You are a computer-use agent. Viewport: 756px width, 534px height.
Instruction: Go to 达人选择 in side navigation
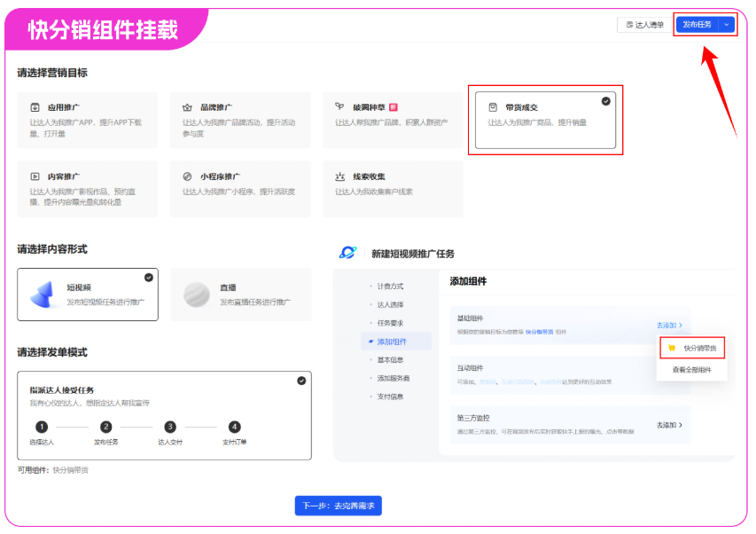[x=390, y=304]
